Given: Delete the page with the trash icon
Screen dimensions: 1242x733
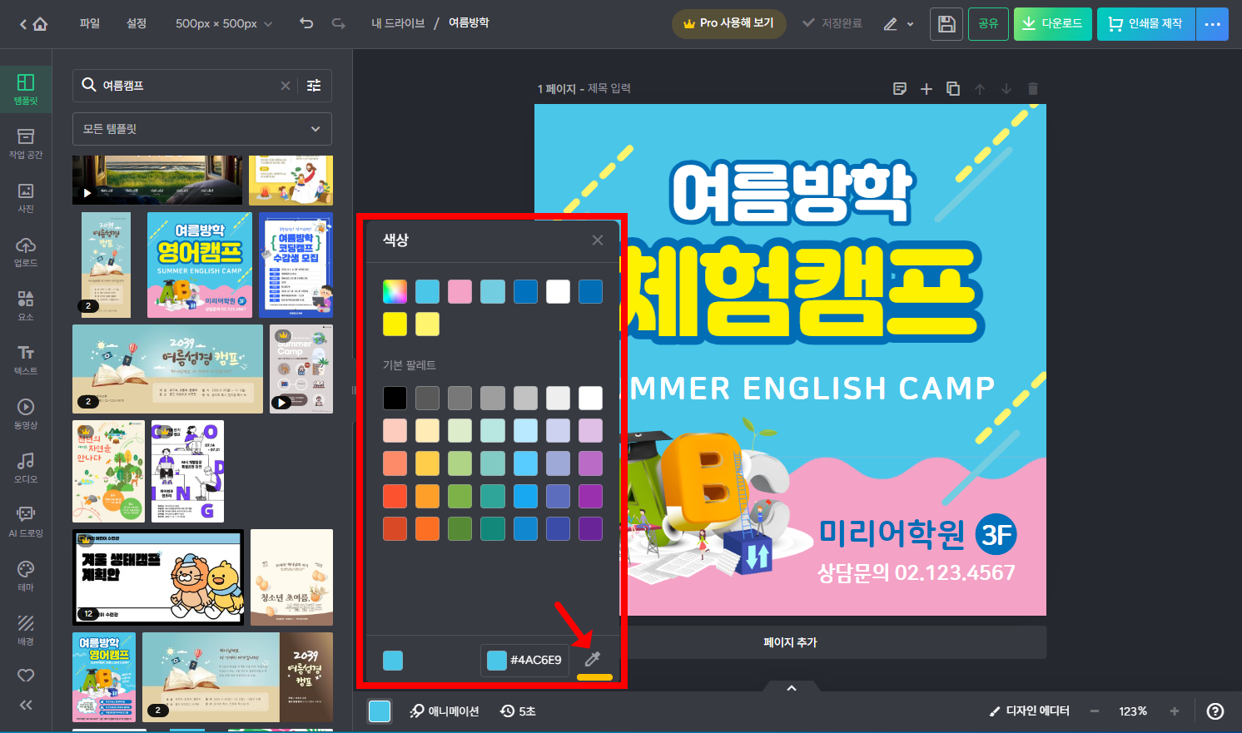Looking at the screenshot, I should click(x=1032, y=88).
